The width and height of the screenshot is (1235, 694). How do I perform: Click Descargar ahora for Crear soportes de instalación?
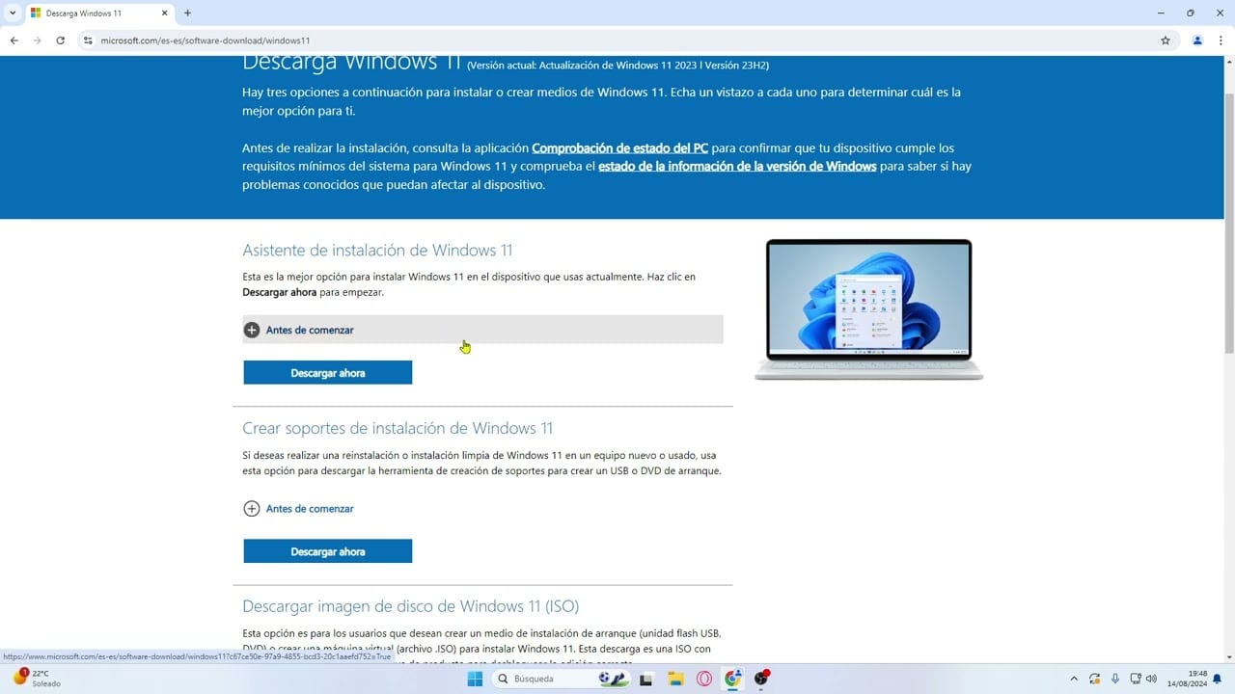[328, 551]
